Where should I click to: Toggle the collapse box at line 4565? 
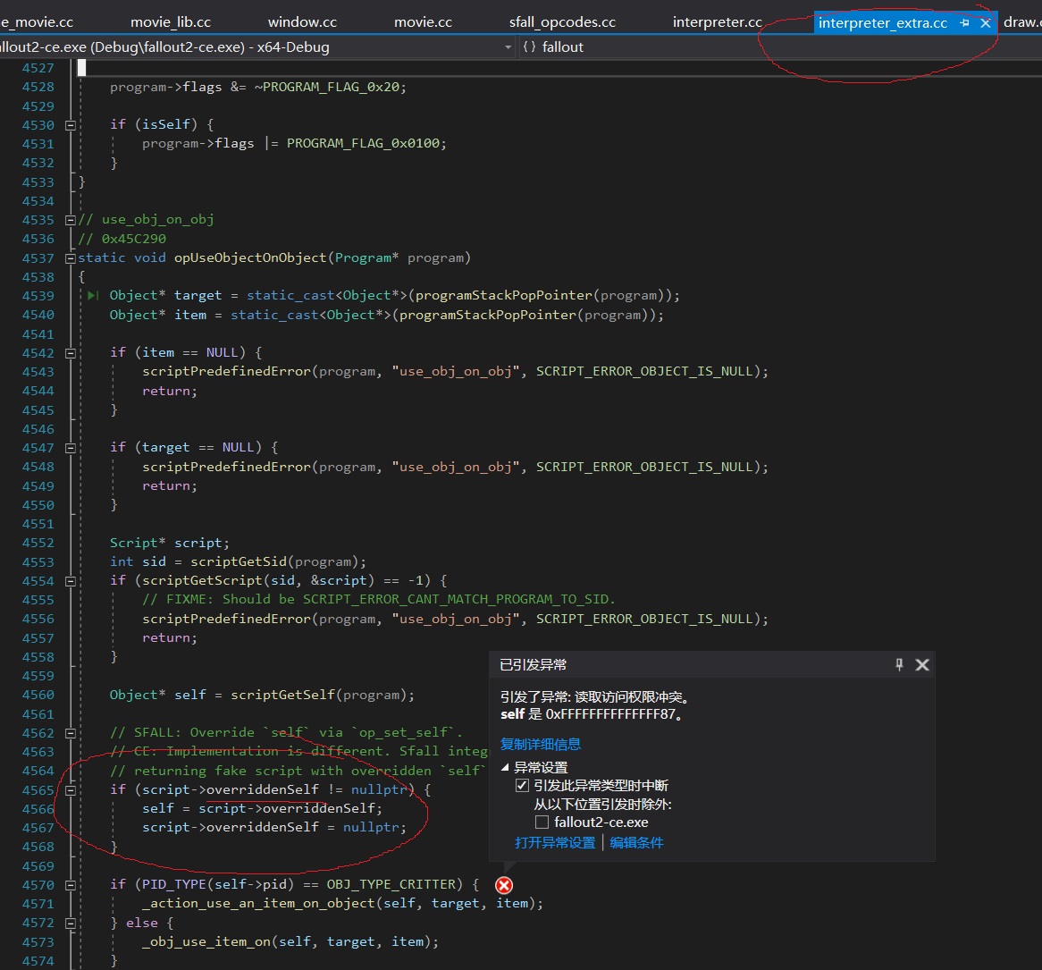click(x=70, y=789)
